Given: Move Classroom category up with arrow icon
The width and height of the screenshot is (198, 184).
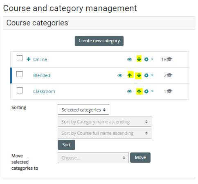Looking at the screenshot, I should (139, 91).
